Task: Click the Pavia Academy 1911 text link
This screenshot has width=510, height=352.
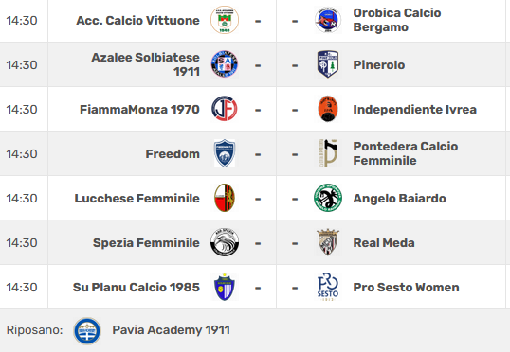Action: pyautogui.click(x=171, y=330)
